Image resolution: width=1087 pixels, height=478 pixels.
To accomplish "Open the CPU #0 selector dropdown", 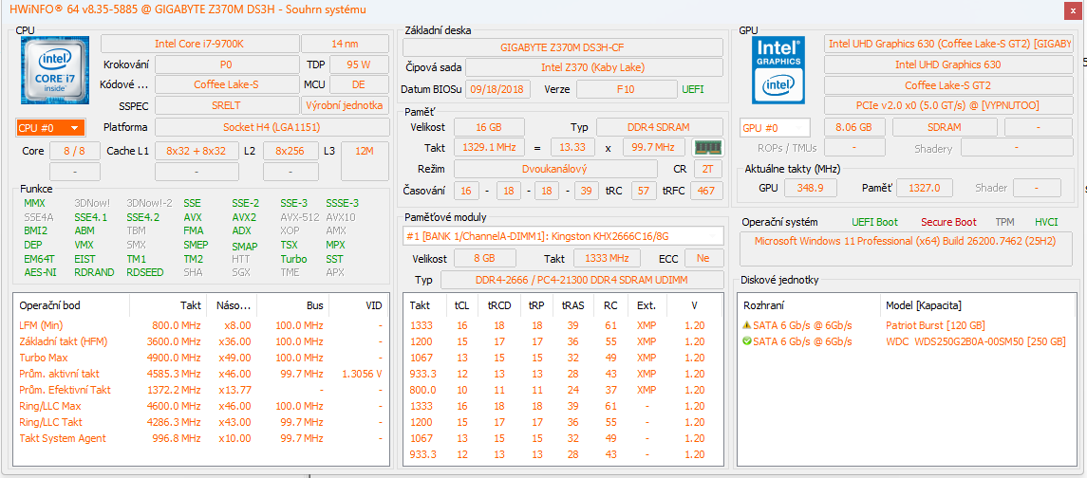I will pyautogui.click(x=50, y=127).
